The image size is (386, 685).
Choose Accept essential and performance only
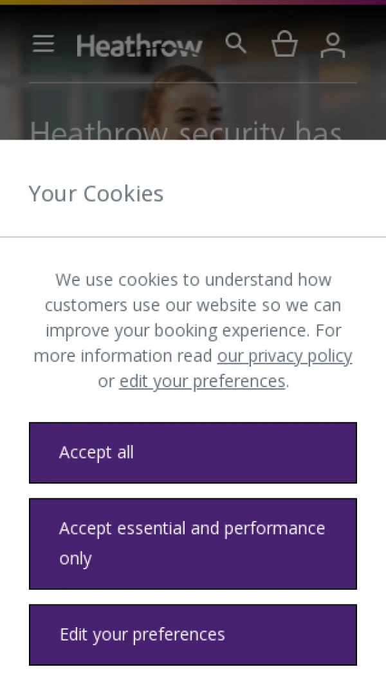pos(193,543)
